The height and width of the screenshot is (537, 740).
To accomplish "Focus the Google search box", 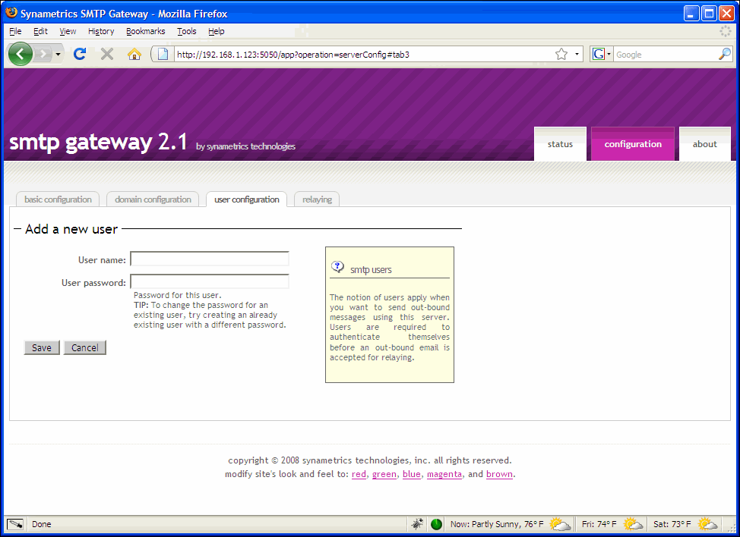I will point(666,54).
